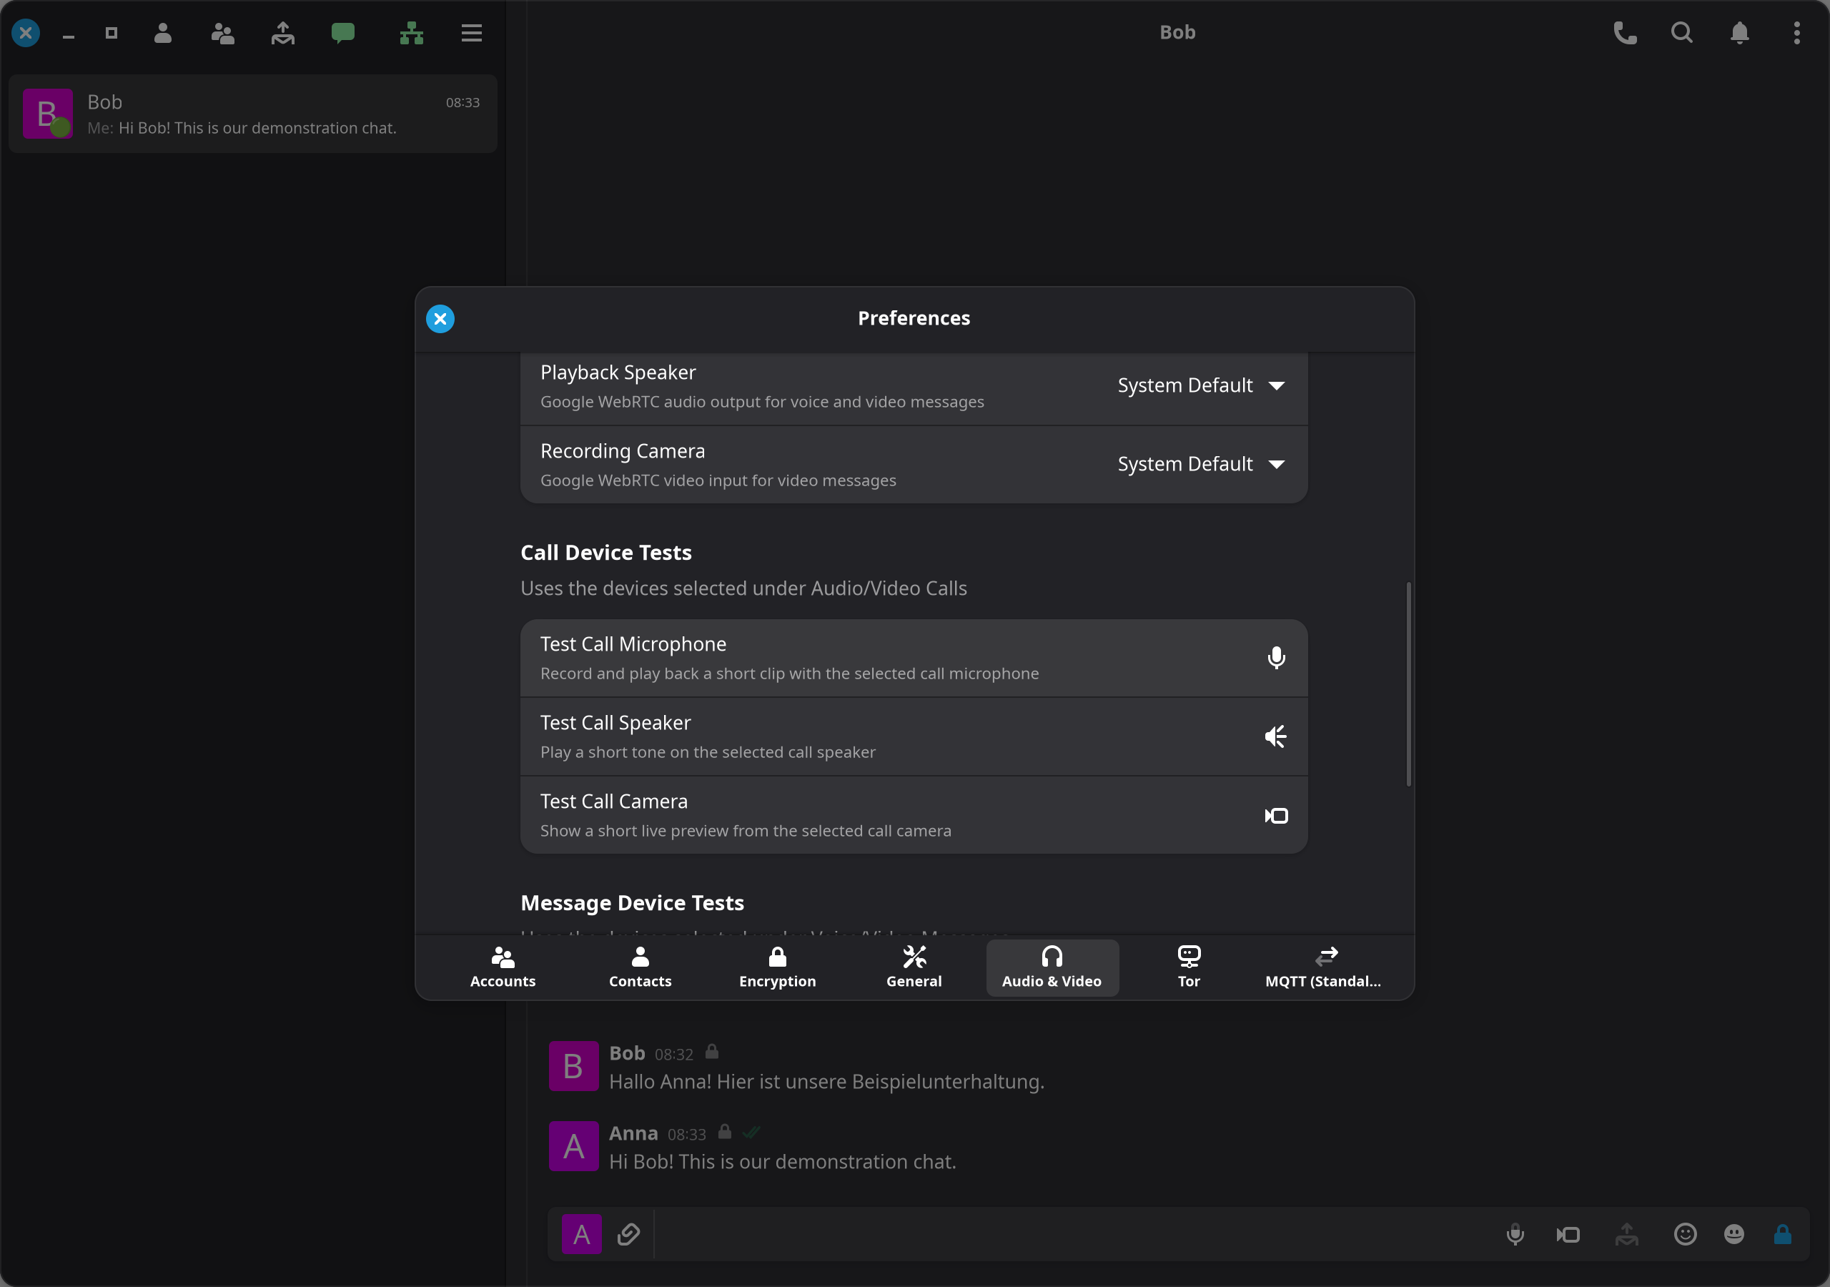Image resolution: width=1830 pixels, height=1287 pixels.
Task: Open the three-dot chat options menu
Action: click(x=1796, y=33)
